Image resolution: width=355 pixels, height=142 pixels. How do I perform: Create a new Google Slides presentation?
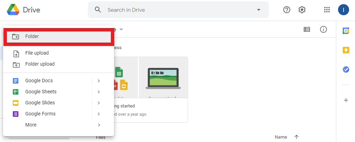(x=47, y=103)
